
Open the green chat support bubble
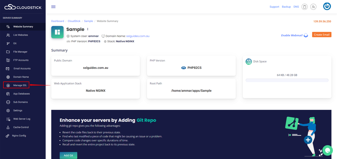[x=327, y=150]
